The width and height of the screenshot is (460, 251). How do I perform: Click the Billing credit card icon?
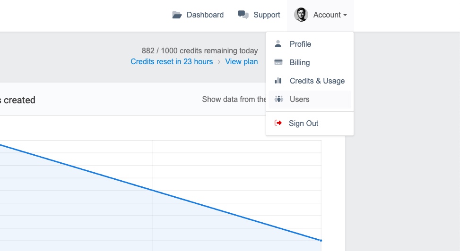click(278, 62)
